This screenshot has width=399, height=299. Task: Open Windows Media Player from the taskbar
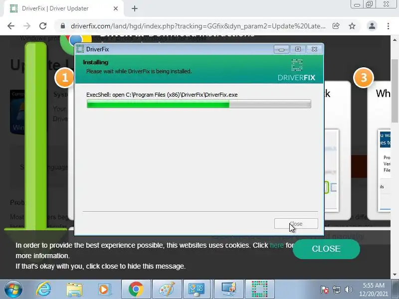point(104,290)
